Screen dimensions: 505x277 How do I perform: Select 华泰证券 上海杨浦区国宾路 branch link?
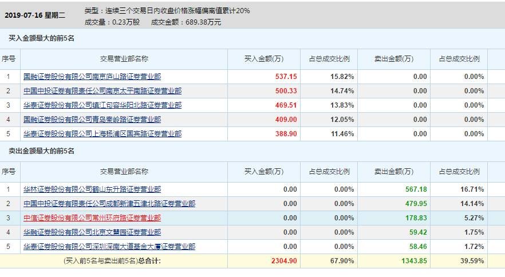coord(102,133)
